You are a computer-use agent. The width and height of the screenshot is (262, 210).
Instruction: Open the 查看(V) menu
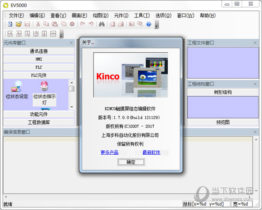[59, 16]
